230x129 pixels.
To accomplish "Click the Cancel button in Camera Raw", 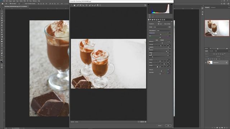I will (160, 125).
